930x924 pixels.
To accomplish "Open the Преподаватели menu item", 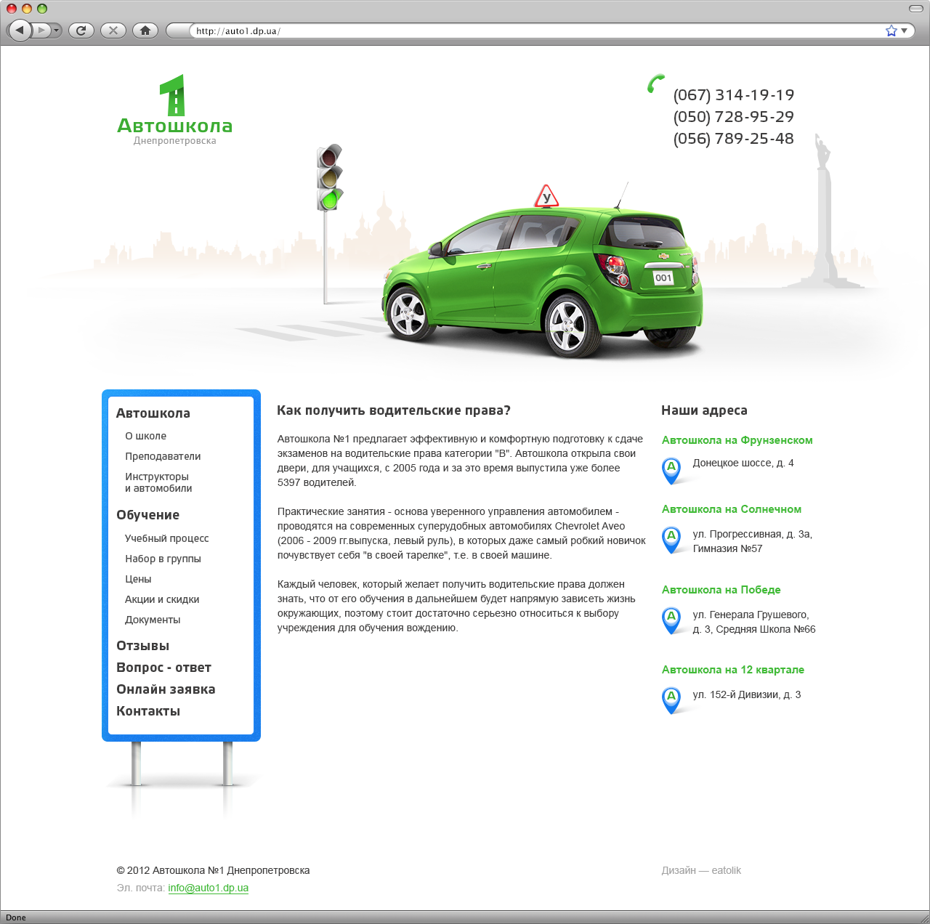I will (x=163, y=456).
